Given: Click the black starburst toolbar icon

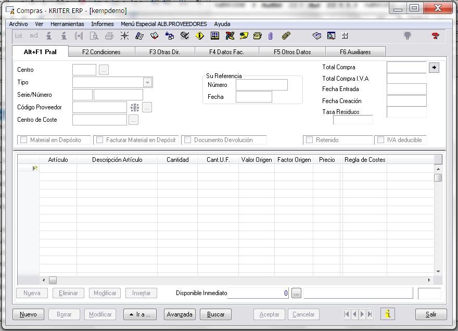Looking at the screenshot, I should (x=124, y=36).
